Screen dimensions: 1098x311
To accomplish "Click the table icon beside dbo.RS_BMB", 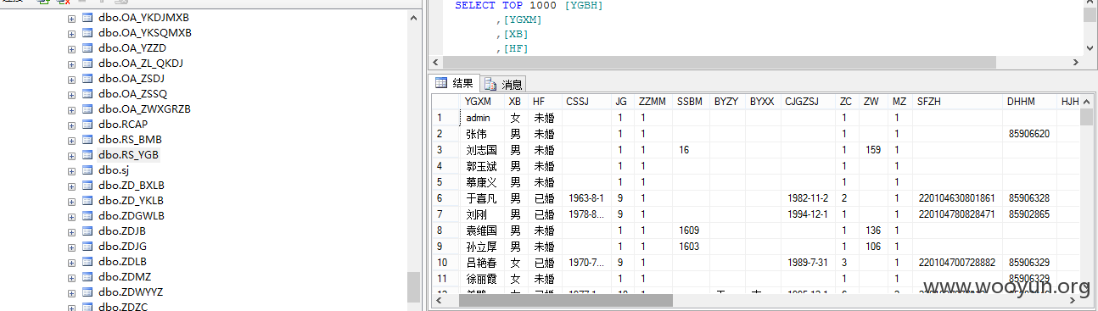I will [x=87, y=140].
